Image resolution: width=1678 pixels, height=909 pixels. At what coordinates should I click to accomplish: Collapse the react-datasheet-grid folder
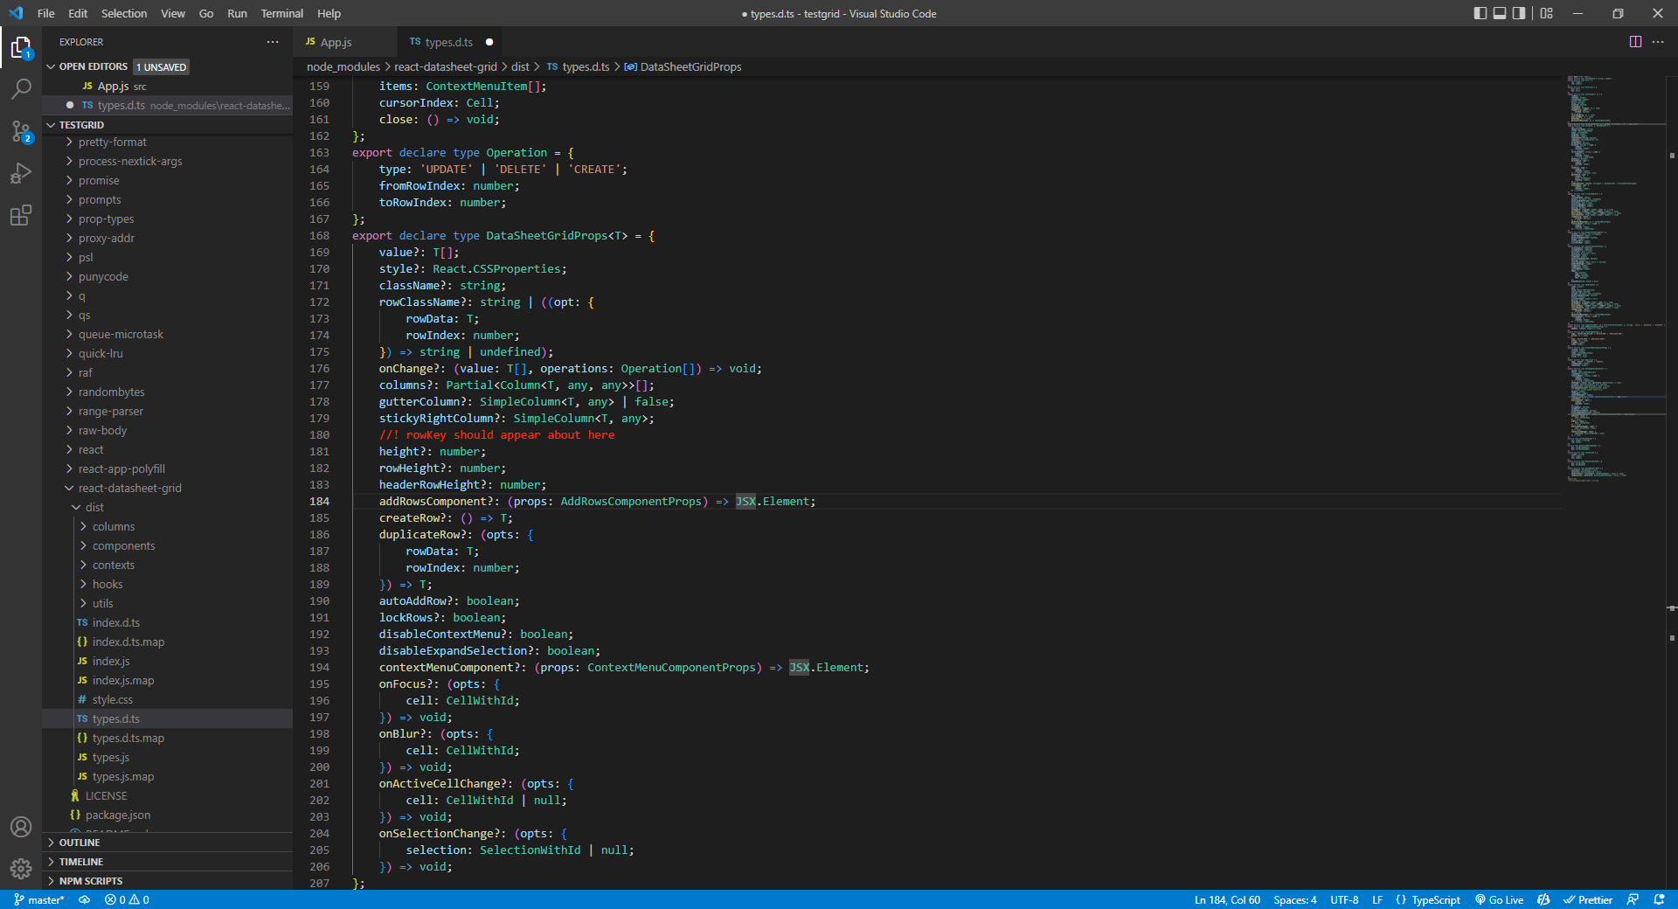tap(129, 489)
